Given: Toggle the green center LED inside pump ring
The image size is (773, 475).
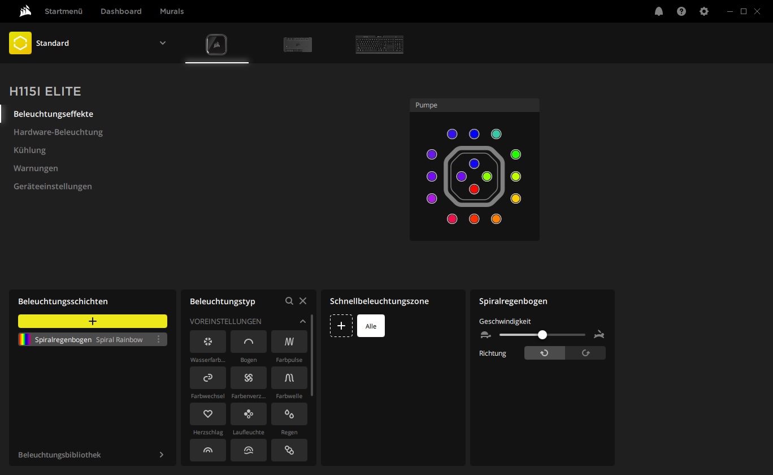Looking at the screenshot, I should pos(487,176).
